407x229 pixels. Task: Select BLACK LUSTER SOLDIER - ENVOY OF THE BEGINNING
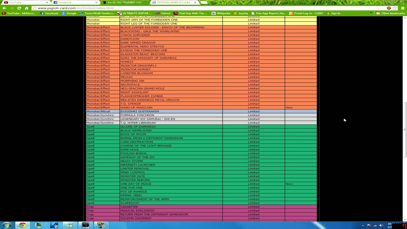pos(162,27)
